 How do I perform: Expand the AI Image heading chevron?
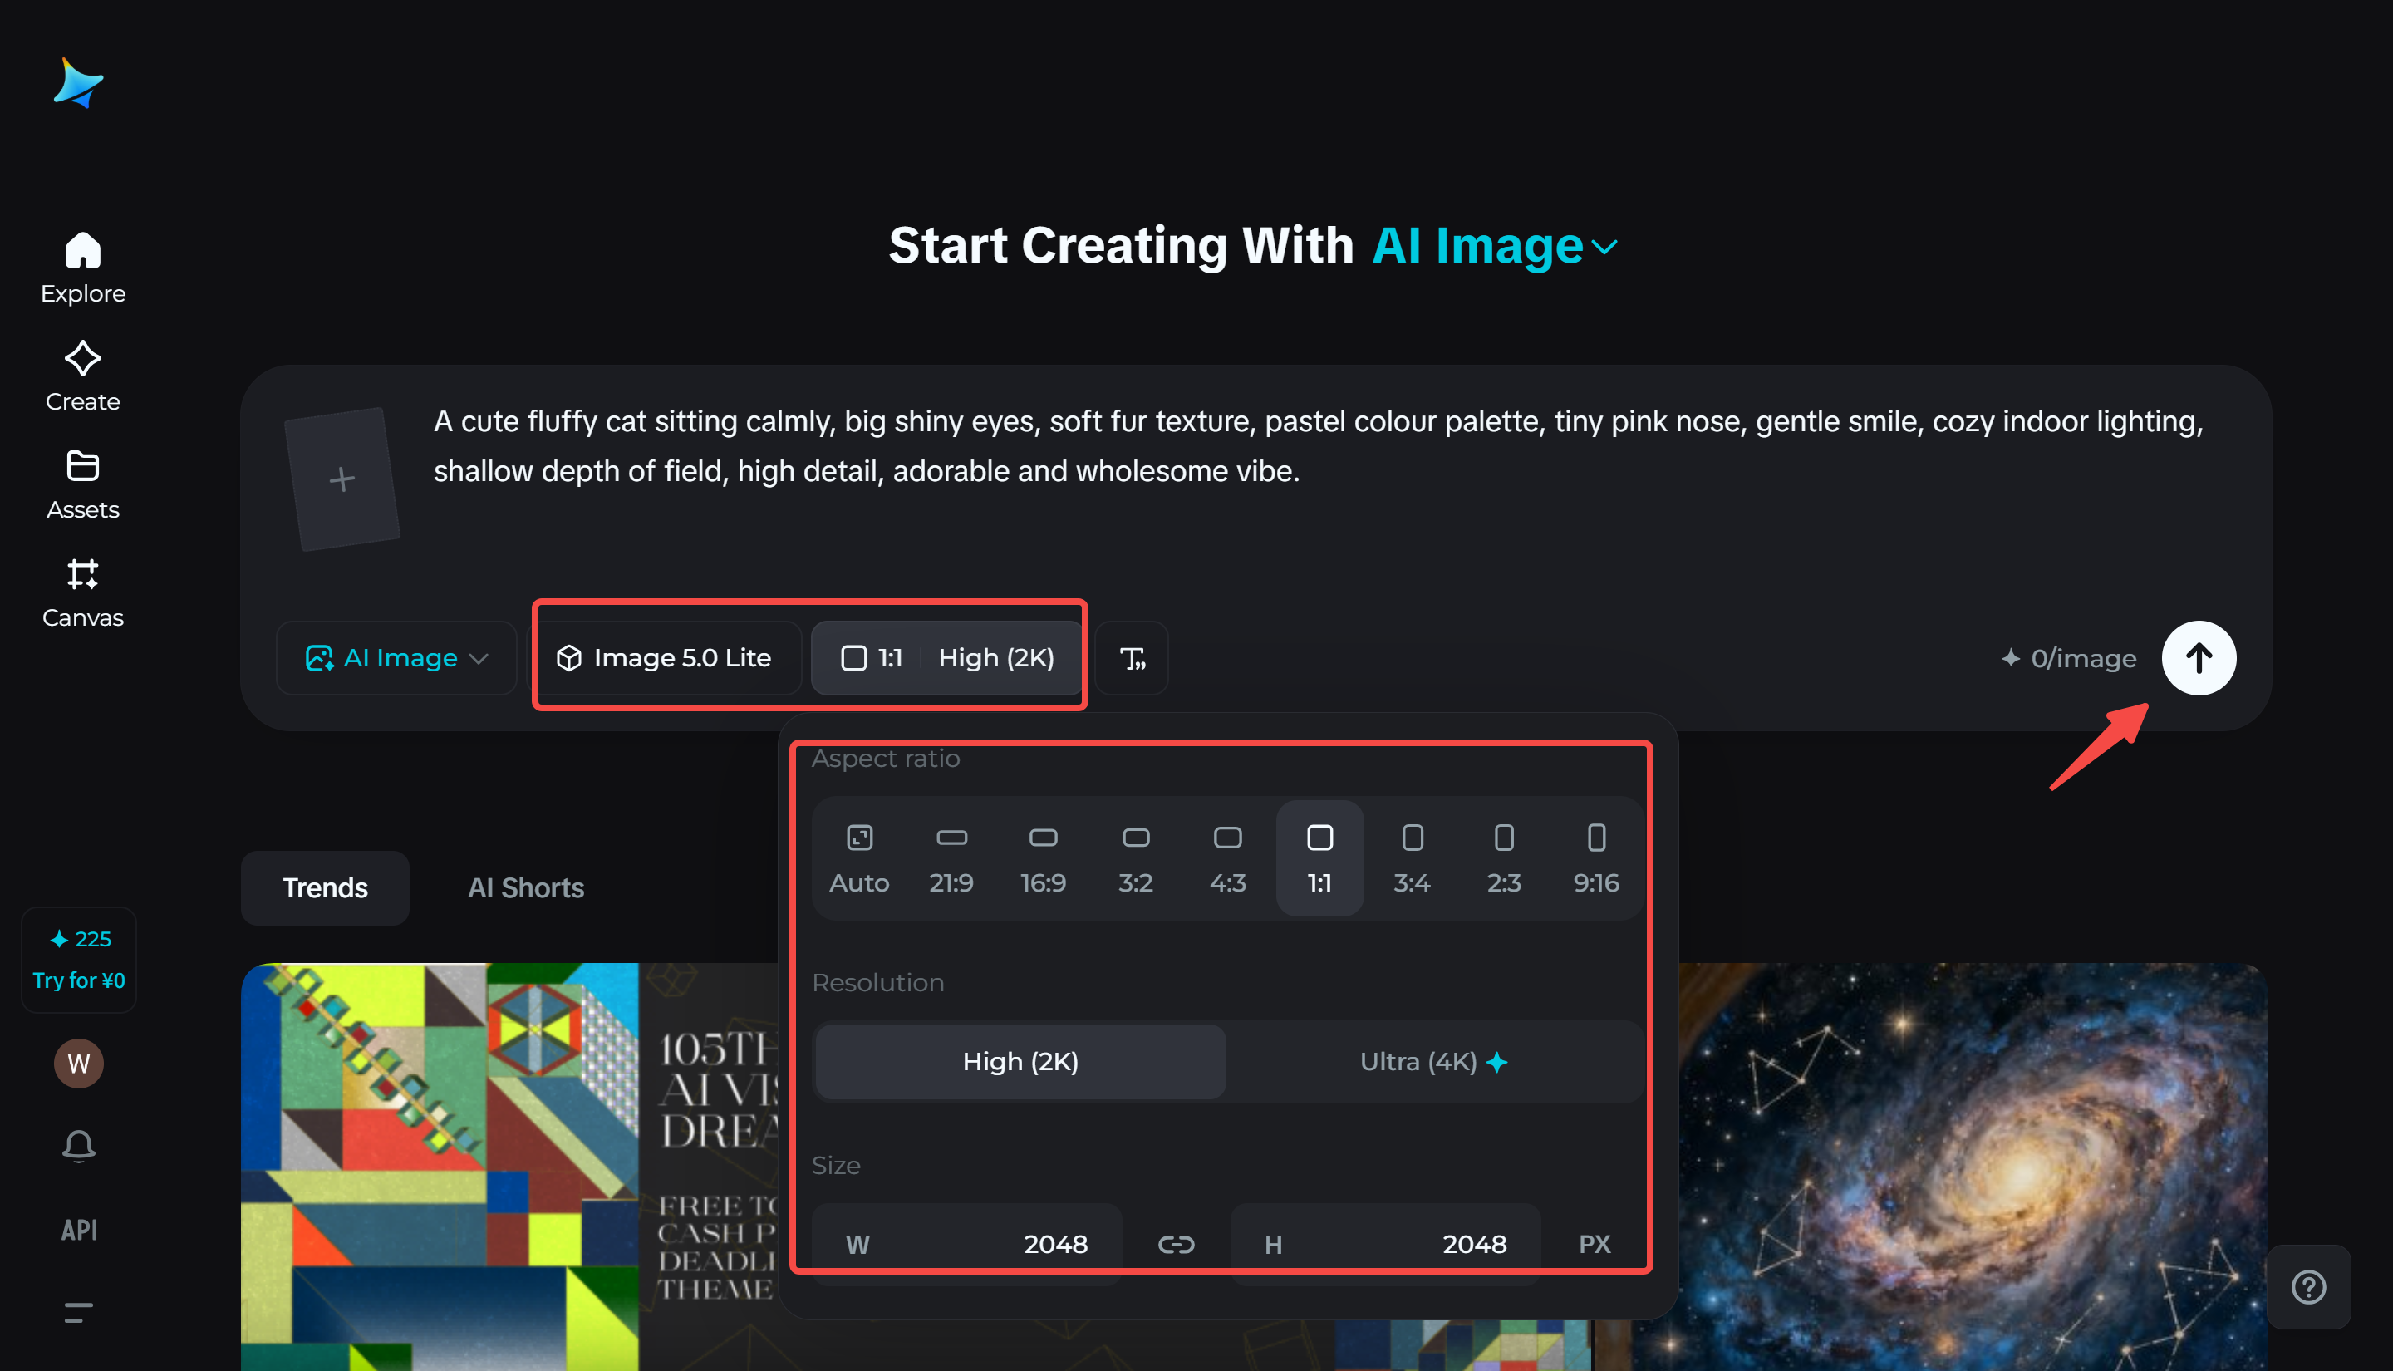point(1604,248)
